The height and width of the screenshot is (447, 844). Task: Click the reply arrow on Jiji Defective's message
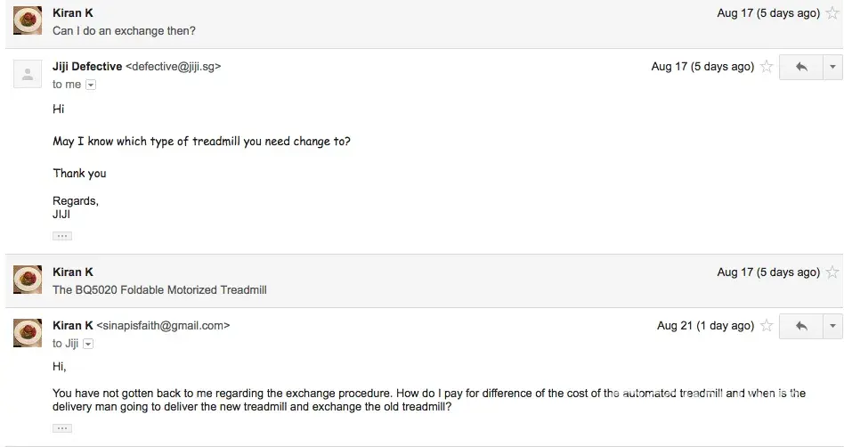tap(801, 68)
